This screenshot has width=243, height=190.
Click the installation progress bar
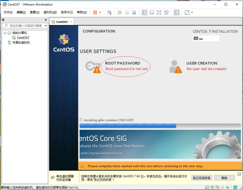pos(160,126)
